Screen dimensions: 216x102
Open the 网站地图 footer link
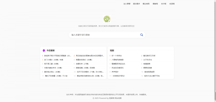pyautogui.click(x=118, y=98)
